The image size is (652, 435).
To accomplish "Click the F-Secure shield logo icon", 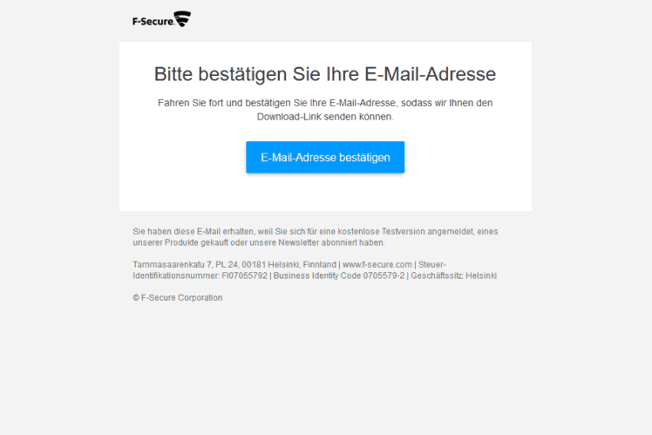I will [x=182, y=19].
